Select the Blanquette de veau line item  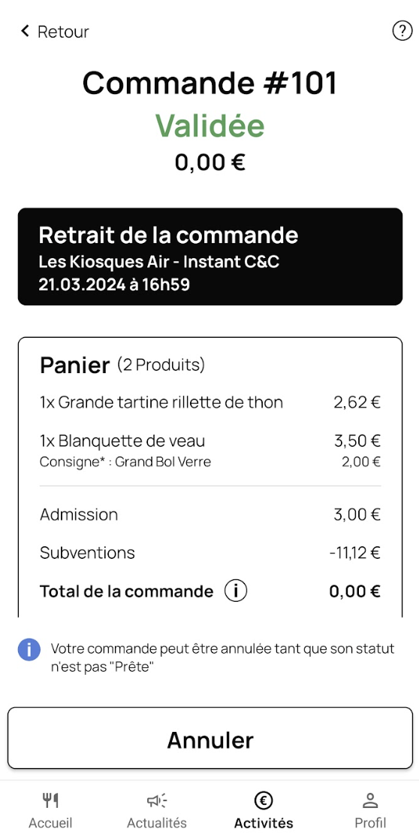pyautogui.click(x=210, y=441)
